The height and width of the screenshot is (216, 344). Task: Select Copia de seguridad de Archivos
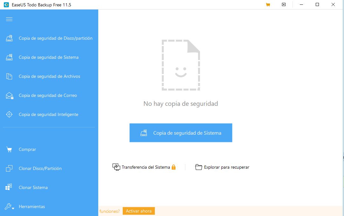49,77
